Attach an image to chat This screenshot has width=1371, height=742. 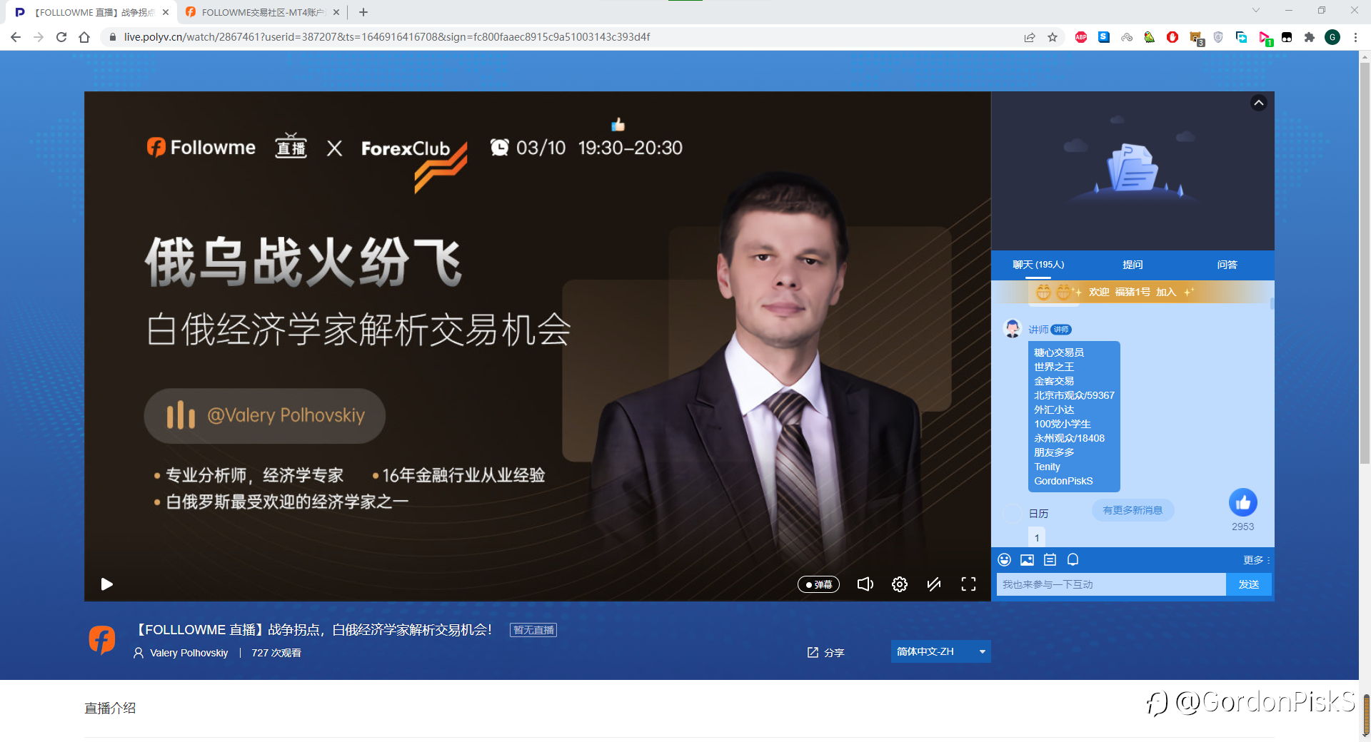pos(1027,560)
